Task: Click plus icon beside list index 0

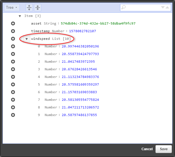Action: pos(13,47)
